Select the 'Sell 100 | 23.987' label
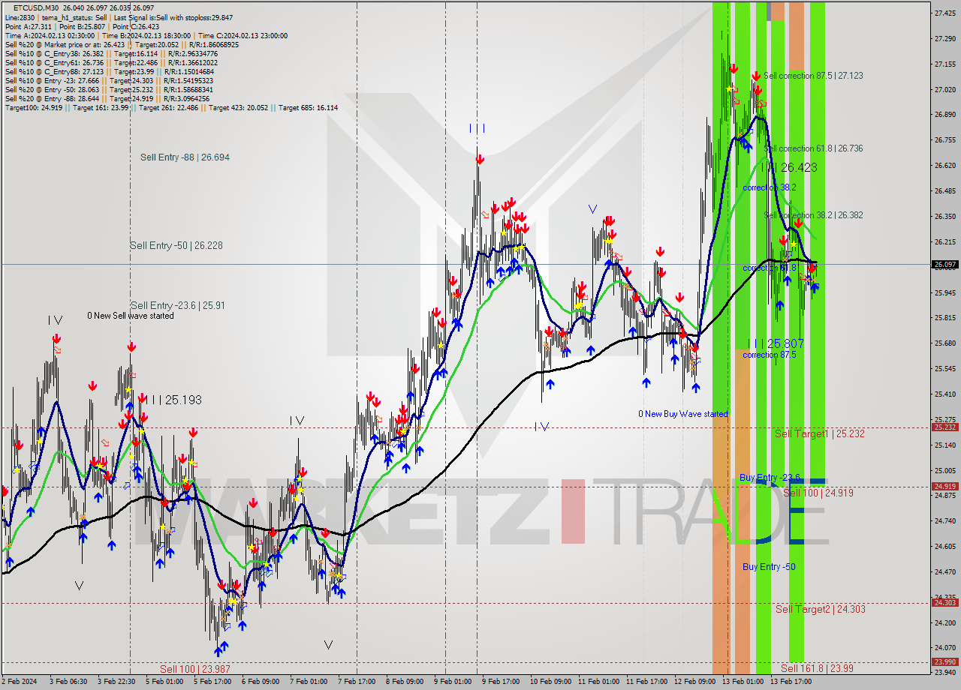The width and height of the screenshot is (961, 690). [194, 669]
